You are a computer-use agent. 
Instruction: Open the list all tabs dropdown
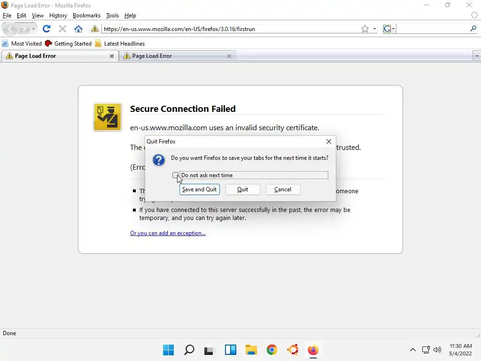pyautogui.click(x=477, y=56)
